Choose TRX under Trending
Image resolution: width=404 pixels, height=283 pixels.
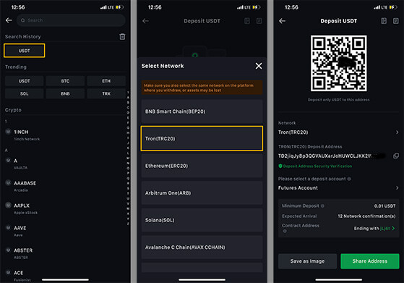pos(106,93)
